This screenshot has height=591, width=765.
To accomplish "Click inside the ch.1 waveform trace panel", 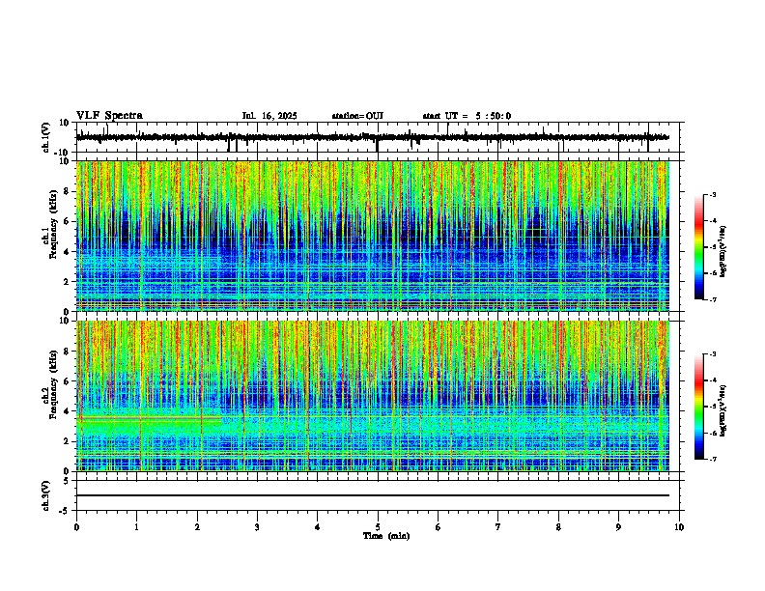I will coord(378,137).
